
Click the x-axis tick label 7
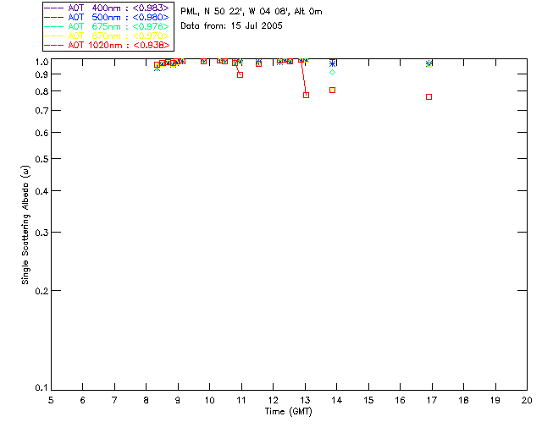click(x=114, y=400)
